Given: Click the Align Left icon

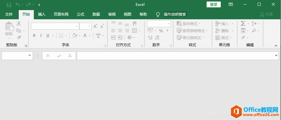Looking at the screenshot, I should point(113,31).
